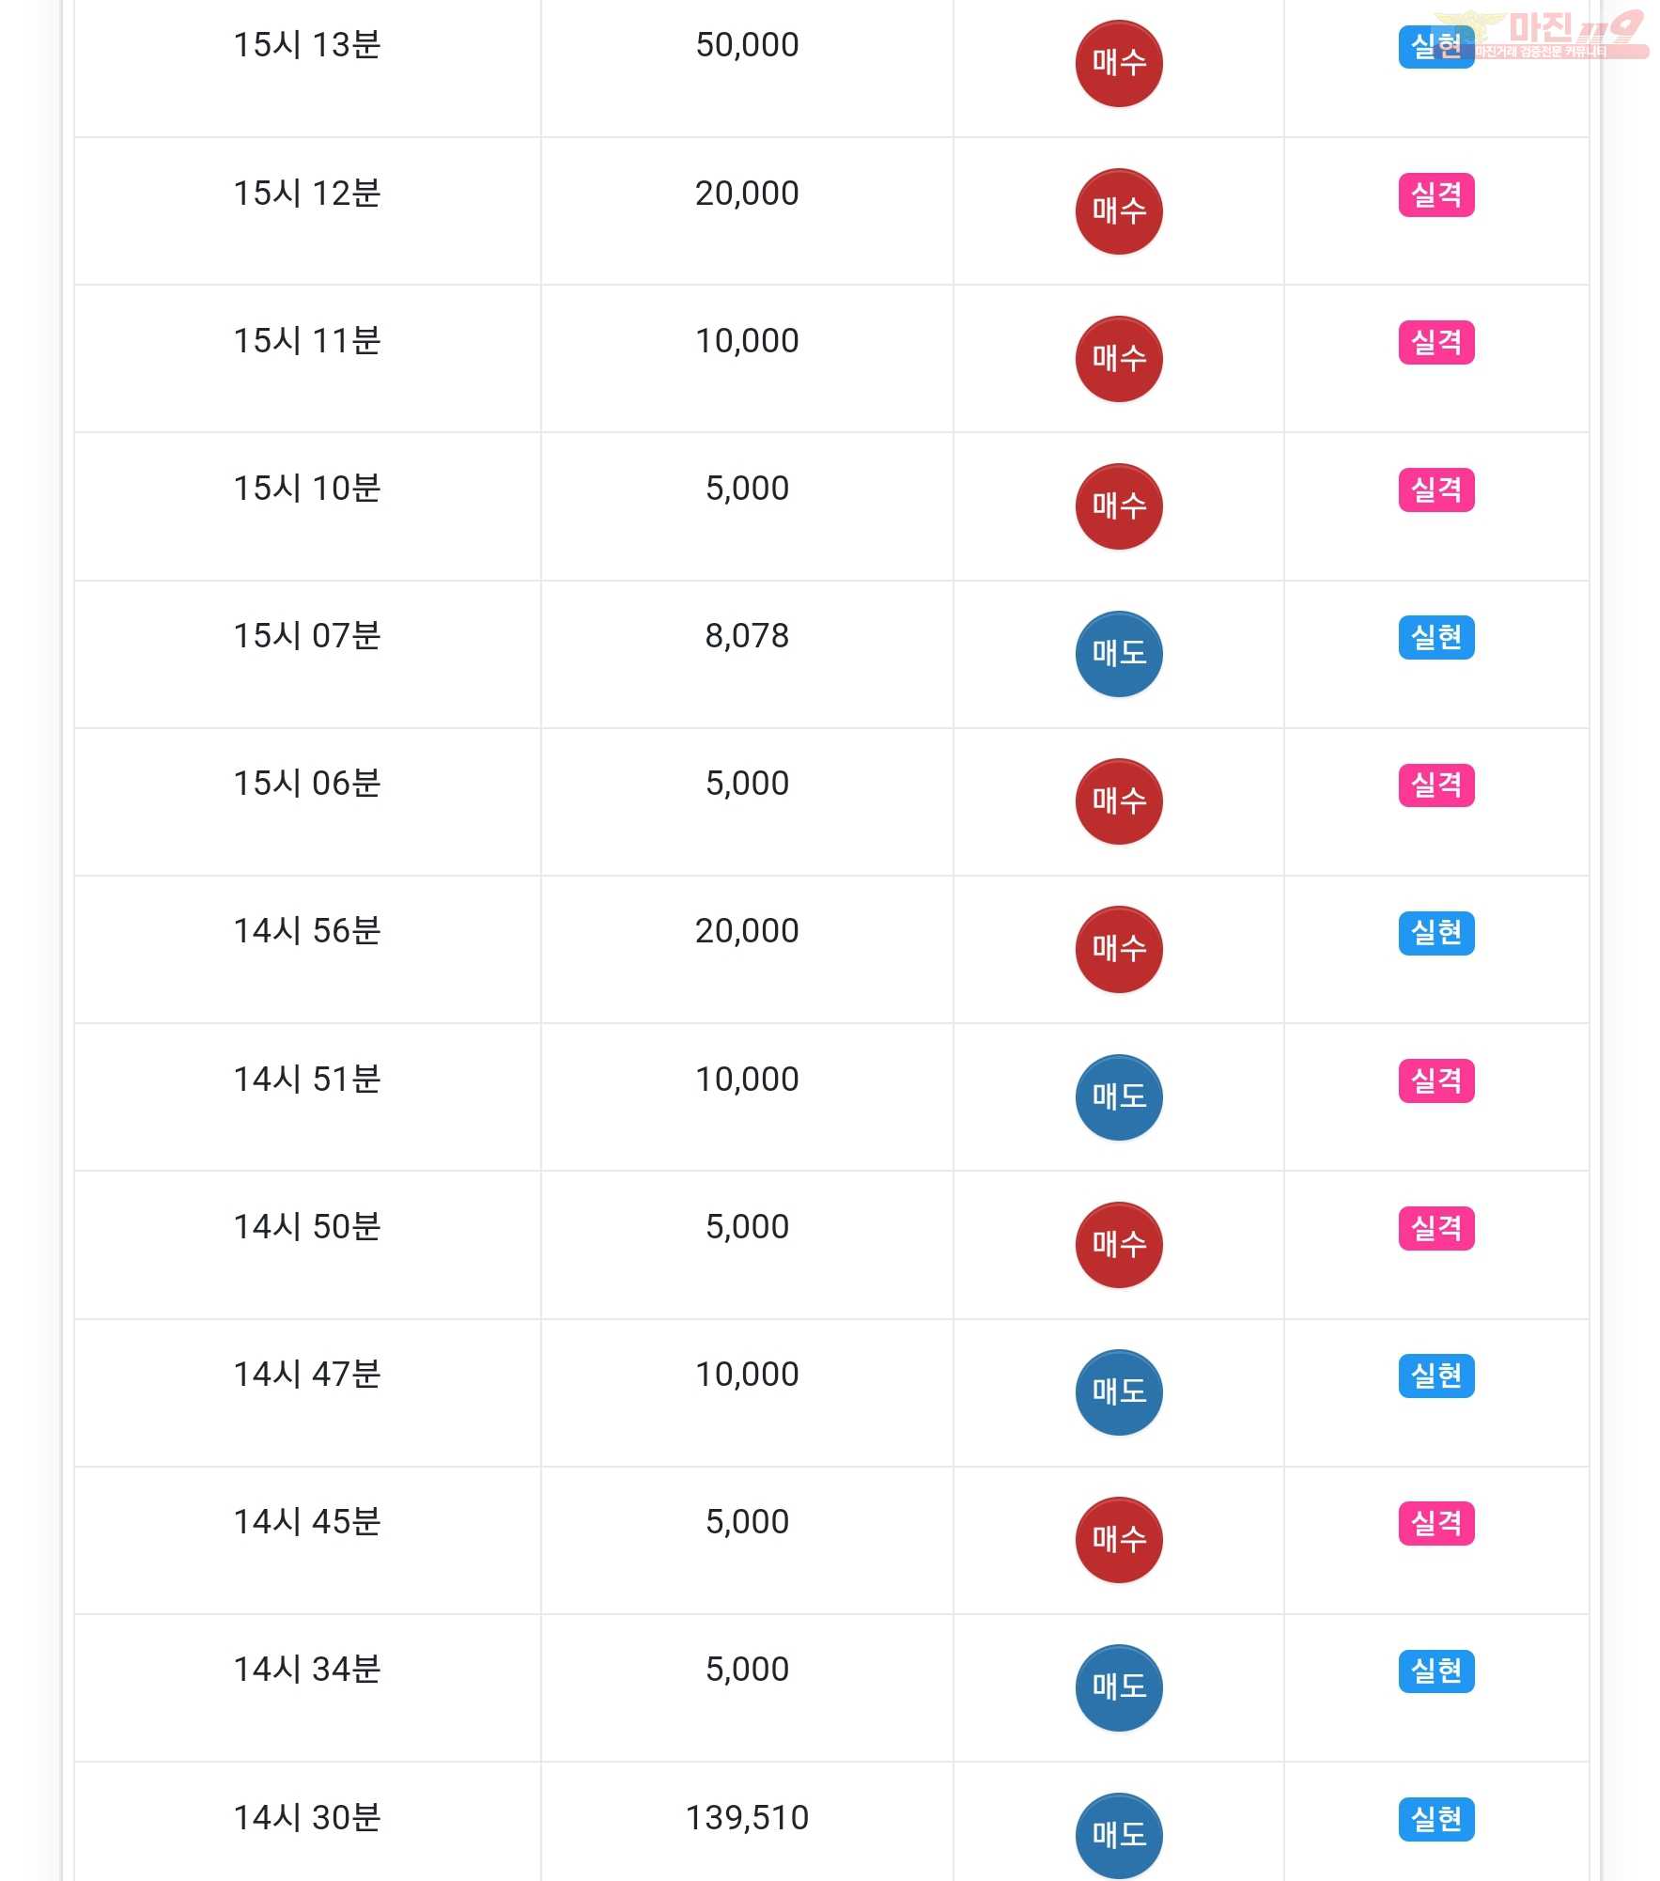Click the 매수 circle in the 20,000 row at 15시 12분
Viewport: 1660px width, 1881px height.
pos(1118,211)
